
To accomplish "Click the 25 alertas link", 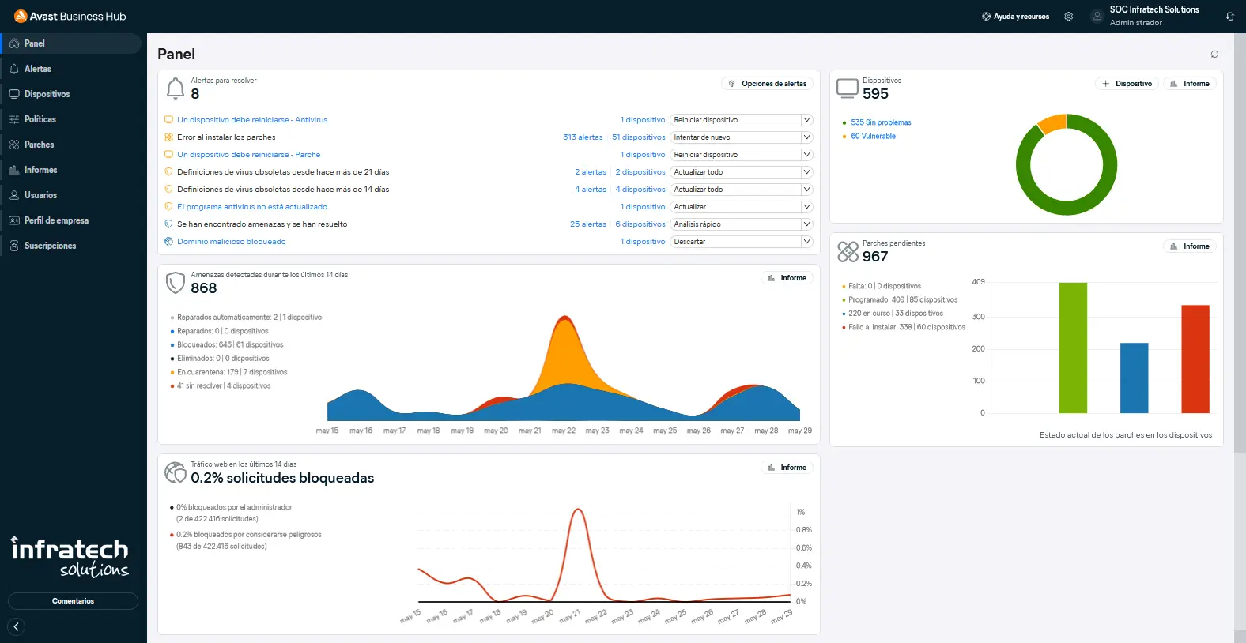I will click(x=588, y=224).
